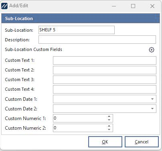The height and width of the screenshot is (151, 162).
Task: Click the Description input field
Action: point(97,39)
